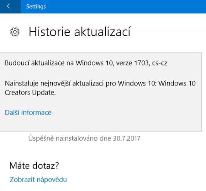Viewport: 206px width, 191px height.
Task: Click the word aktualizací in page heading
Action: click(x=102, y=32)
